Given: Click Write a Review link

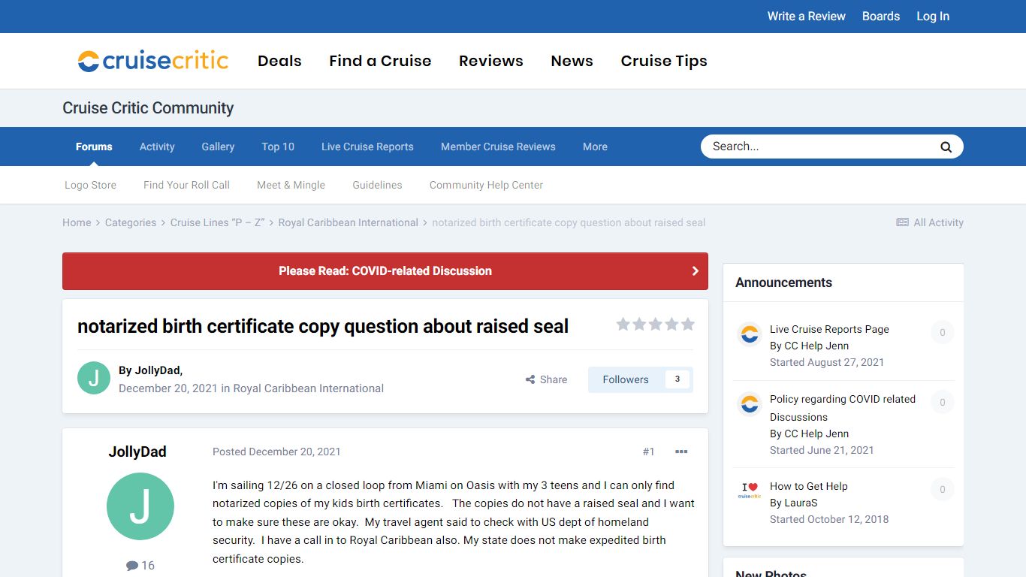Looking at the screenshot, I should click(x=806, y=16).
